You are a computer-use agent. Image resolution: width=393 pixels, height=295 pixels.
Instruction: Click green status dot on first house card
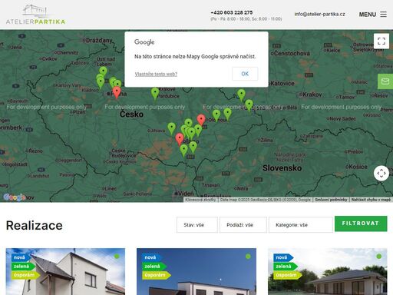[x=117, y=257]
